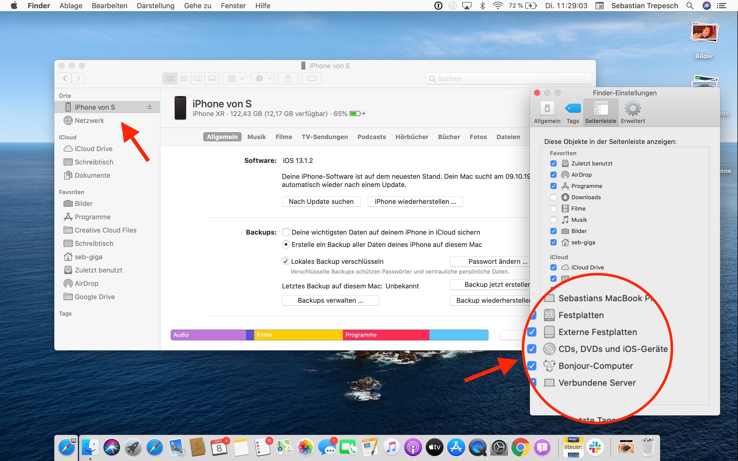Screen dimensions: 738x461
Task: Open Spotlight search in menu bar
Action: click(690, 5)
